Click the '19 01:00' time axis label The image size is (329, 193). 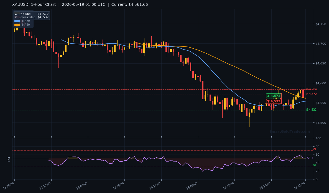tap(300, 186)
